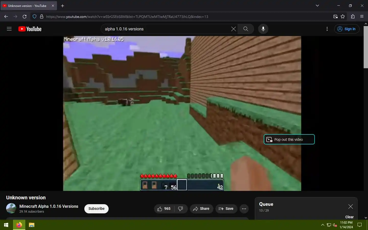Open taskbar clock and date
Viewport: 368px width, 230px height.
(x=346, y=225)
